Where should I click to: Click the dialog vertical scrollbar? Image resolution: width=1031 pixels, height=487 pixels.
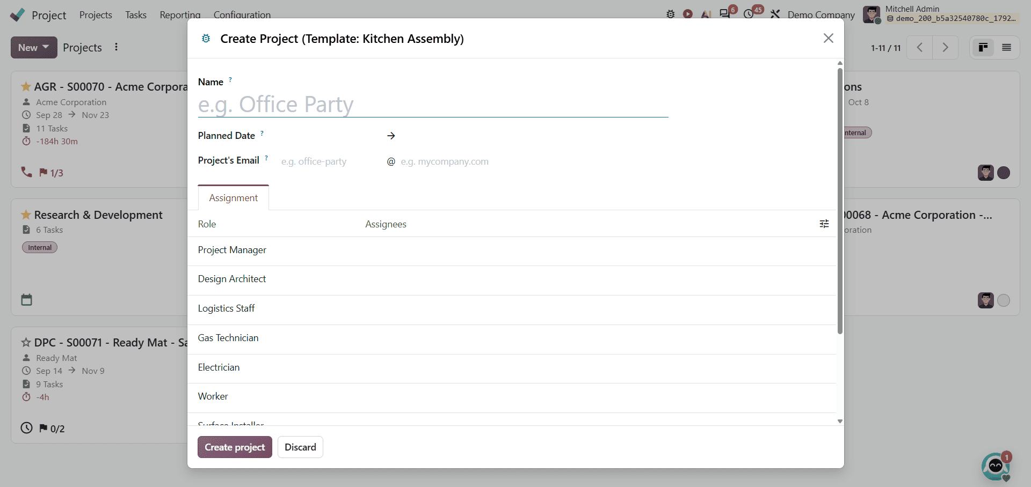[840, 201]
